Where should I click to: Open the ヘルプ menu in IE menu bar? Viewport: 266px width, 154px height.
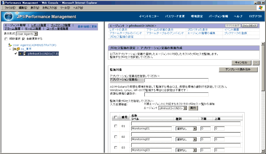78,8
